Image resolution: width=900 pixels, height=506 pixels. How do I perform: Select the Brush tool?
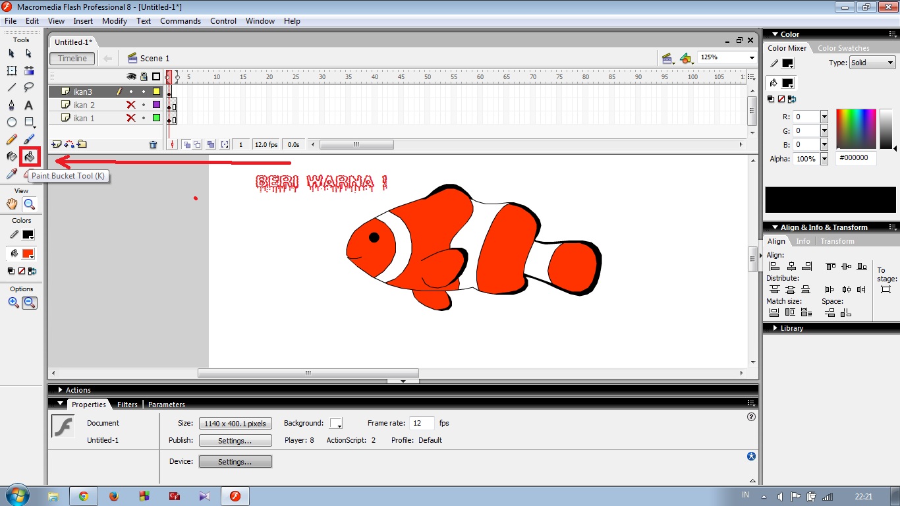coord(29,139)
